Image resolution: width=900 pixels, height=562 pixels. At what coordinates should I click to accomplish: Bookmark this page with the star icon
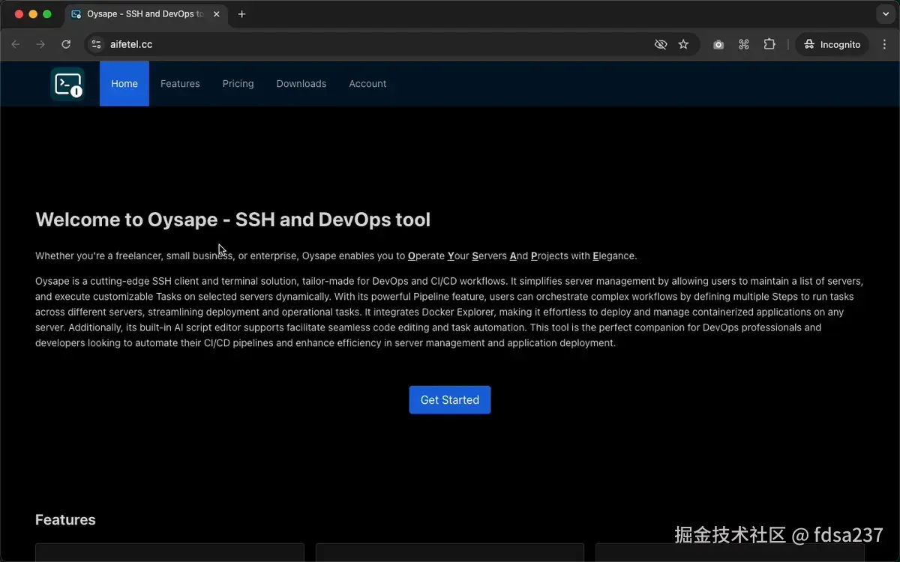(683, 44)
